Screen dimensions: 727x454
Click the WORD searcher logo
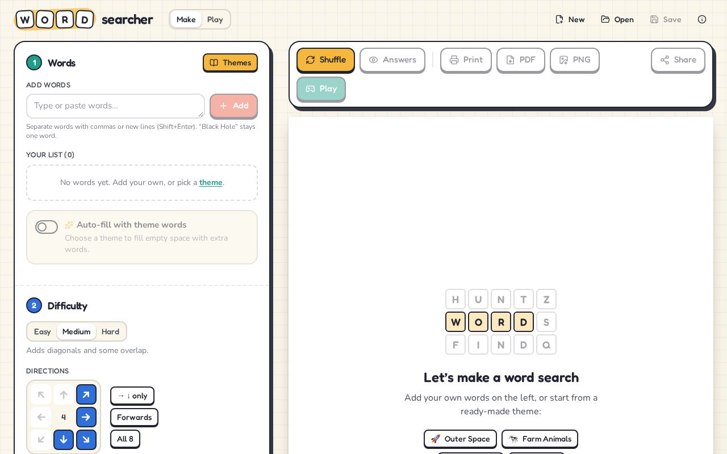pos(84,19)
